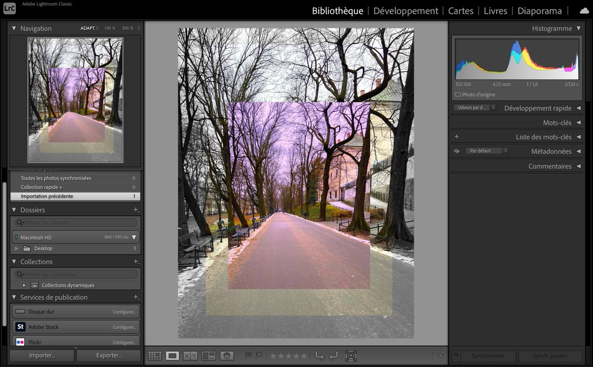The width and height of the screenshot is (593, 367).
Task: Rotate the photo right arrow icon
Action: tap(334, 355)
